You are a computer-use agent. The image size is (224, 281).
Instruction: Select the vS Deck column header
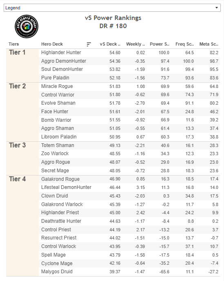110,44
